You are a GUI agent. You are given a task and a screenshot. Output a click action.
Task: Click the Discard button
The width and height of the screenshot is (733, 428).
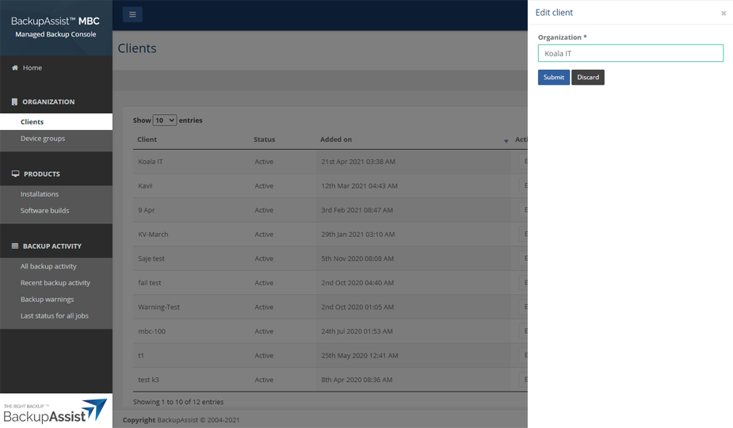[588, 77]
